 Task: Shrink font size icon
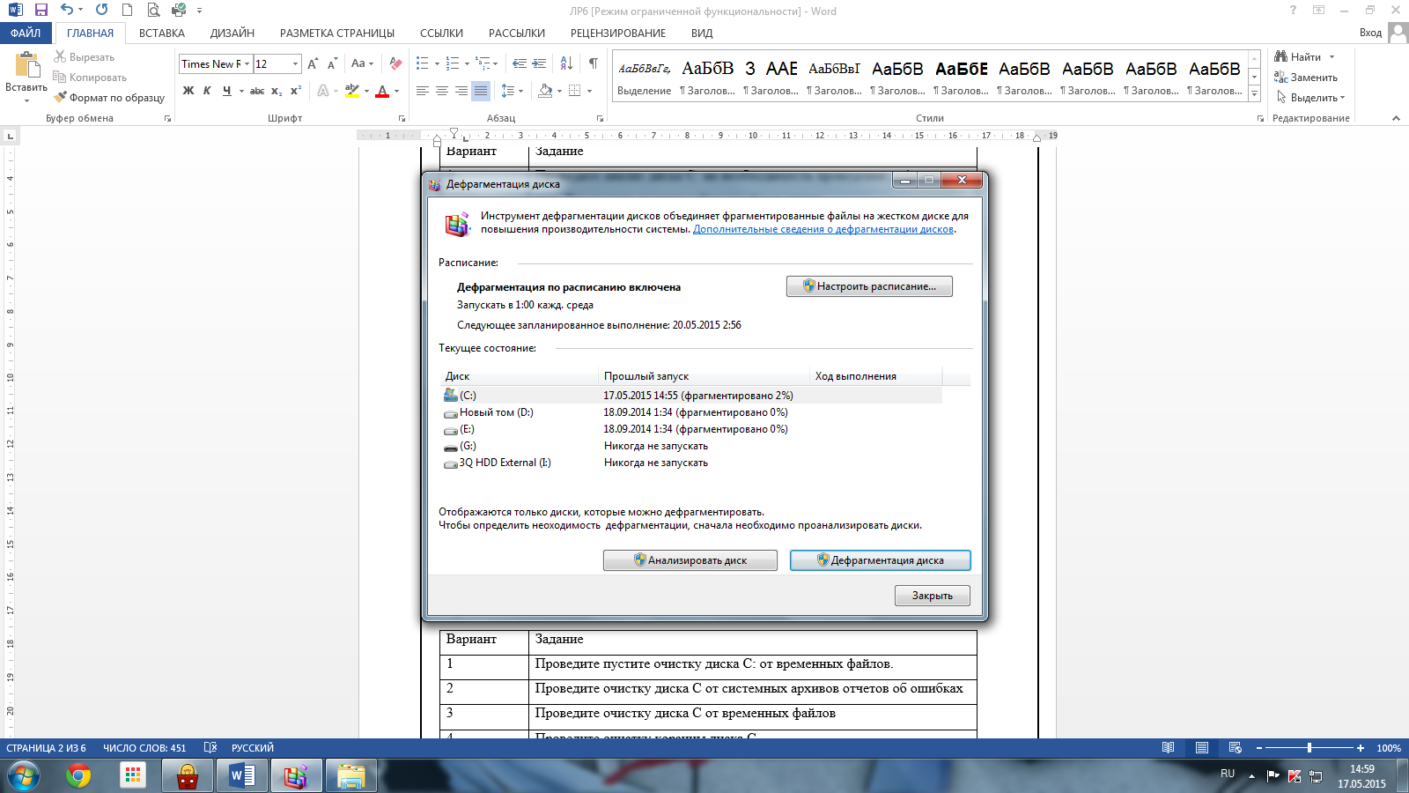(332, 63)
